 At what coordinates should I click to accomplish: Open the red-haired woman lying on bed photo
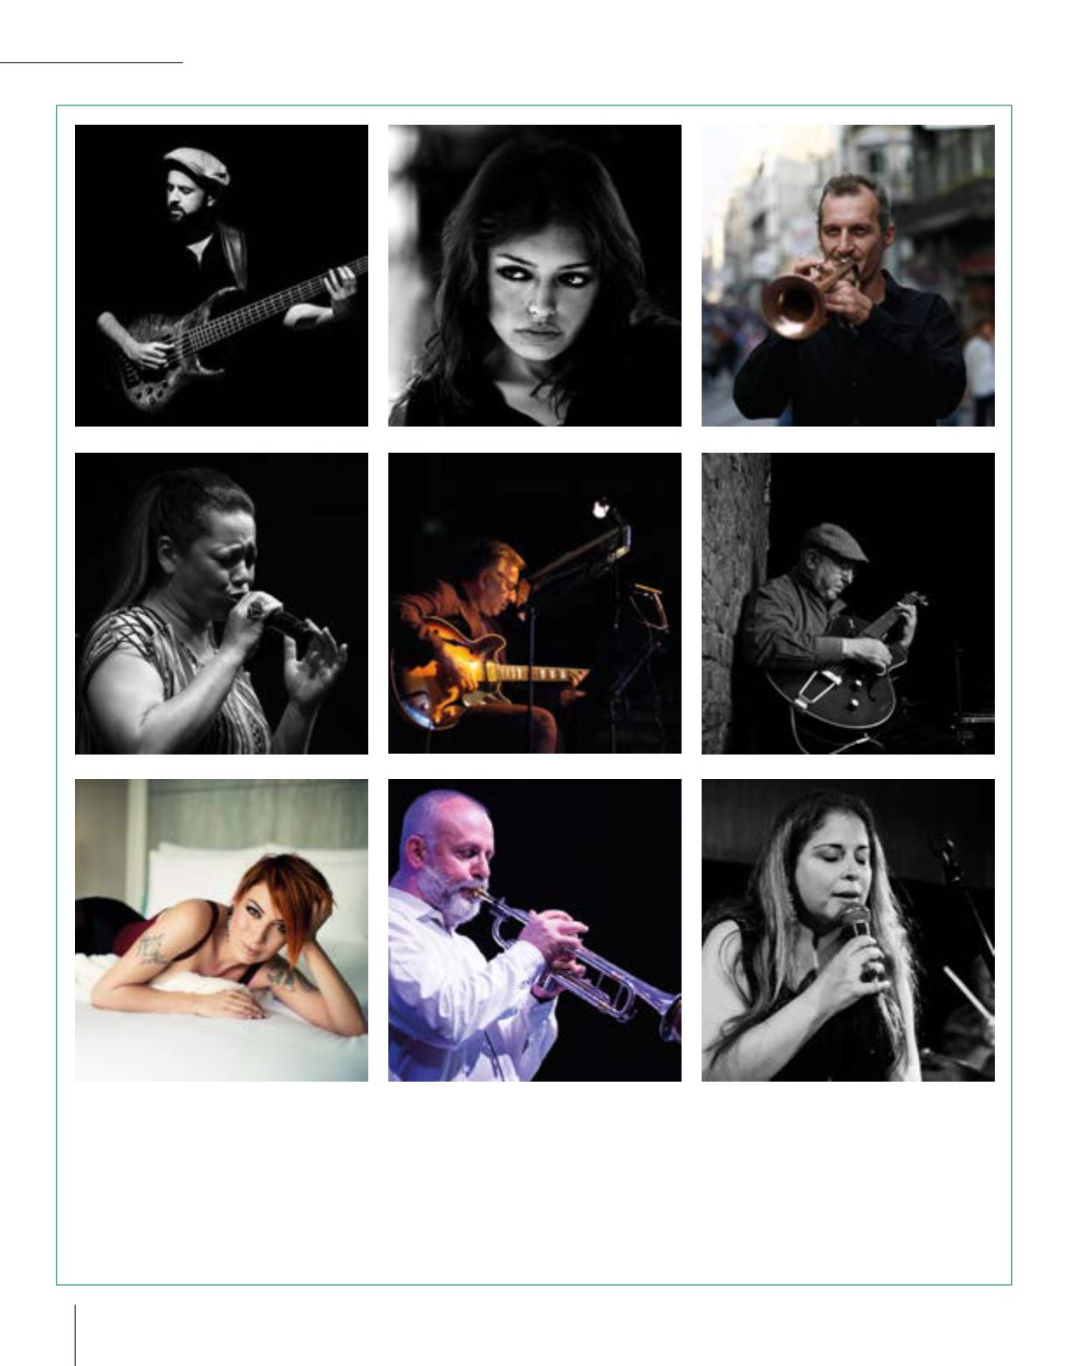click(x=222, y=930)
